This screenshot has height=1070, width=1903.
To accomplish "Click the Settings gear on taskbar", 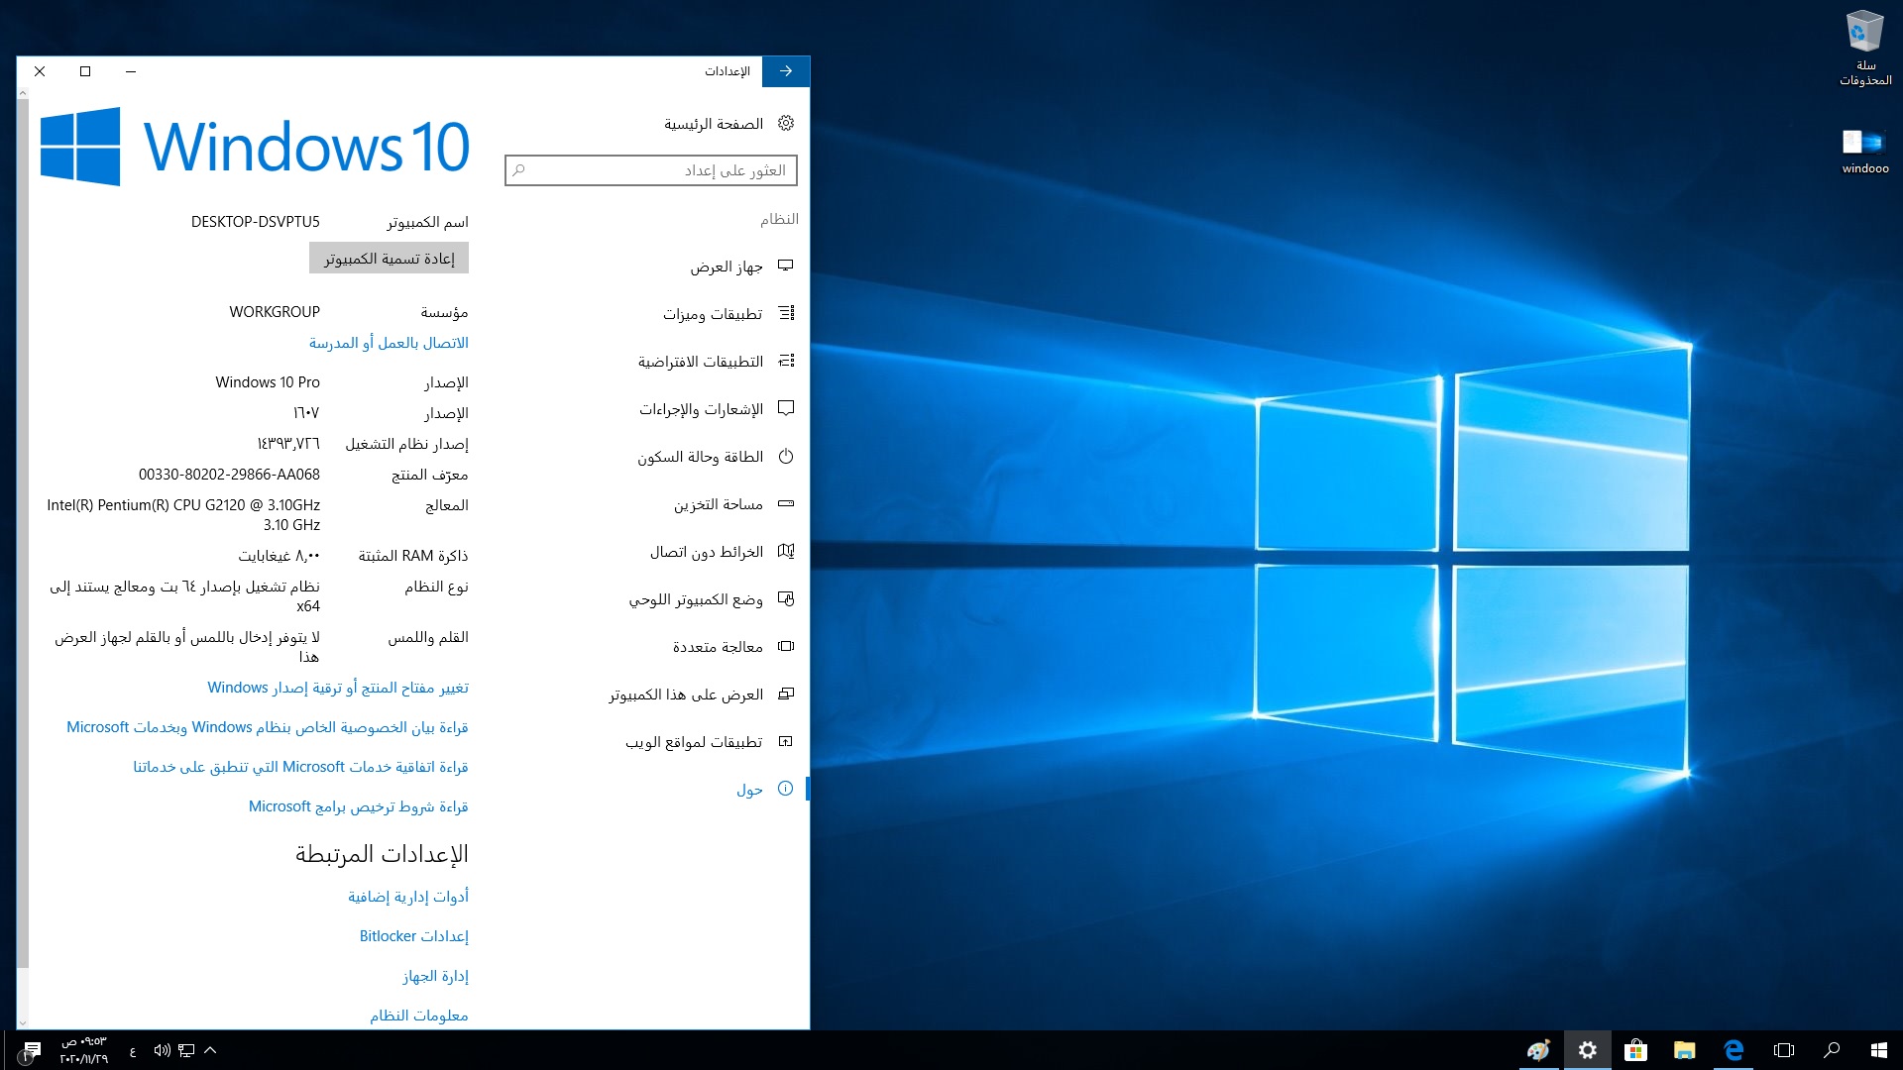I will [1587, 1050].
